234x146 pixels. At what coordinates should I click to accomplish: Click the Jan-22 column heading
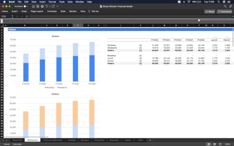point(214,40)
